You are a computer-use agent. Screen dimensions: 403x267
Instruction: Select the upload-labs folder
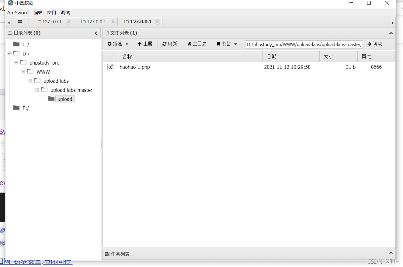(x=56, y=81)
